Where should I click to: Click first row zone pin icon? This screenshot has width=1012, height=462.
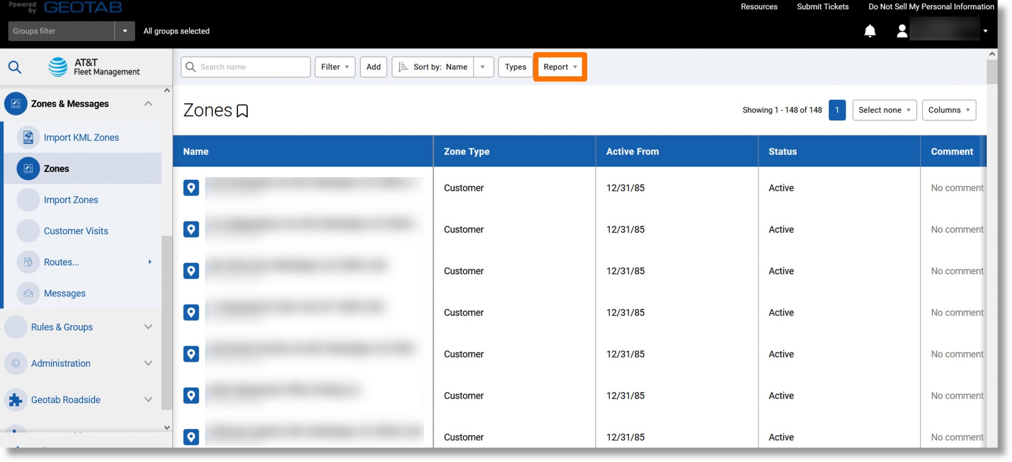click(x=191, y=188)
